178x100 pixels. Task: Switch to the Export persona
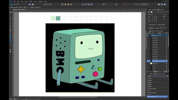tap(18, 4)
